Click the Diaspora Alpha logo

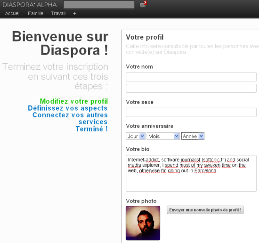tap(30, 5)
